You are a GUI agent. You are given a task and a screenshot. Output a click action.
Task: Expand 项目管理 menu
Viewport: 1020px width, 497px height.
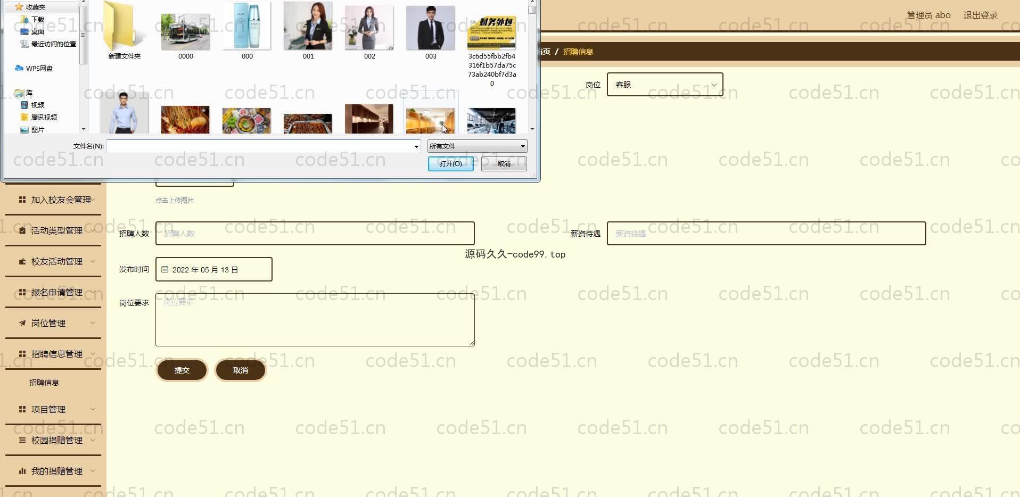53,409
